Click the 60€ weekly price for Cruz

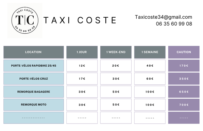(x=150, y=79)
